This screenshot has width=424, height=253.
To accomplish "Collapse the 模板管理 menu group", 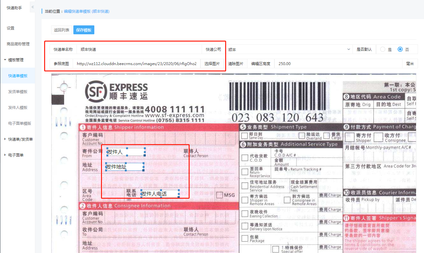I will tap(16, 60).
